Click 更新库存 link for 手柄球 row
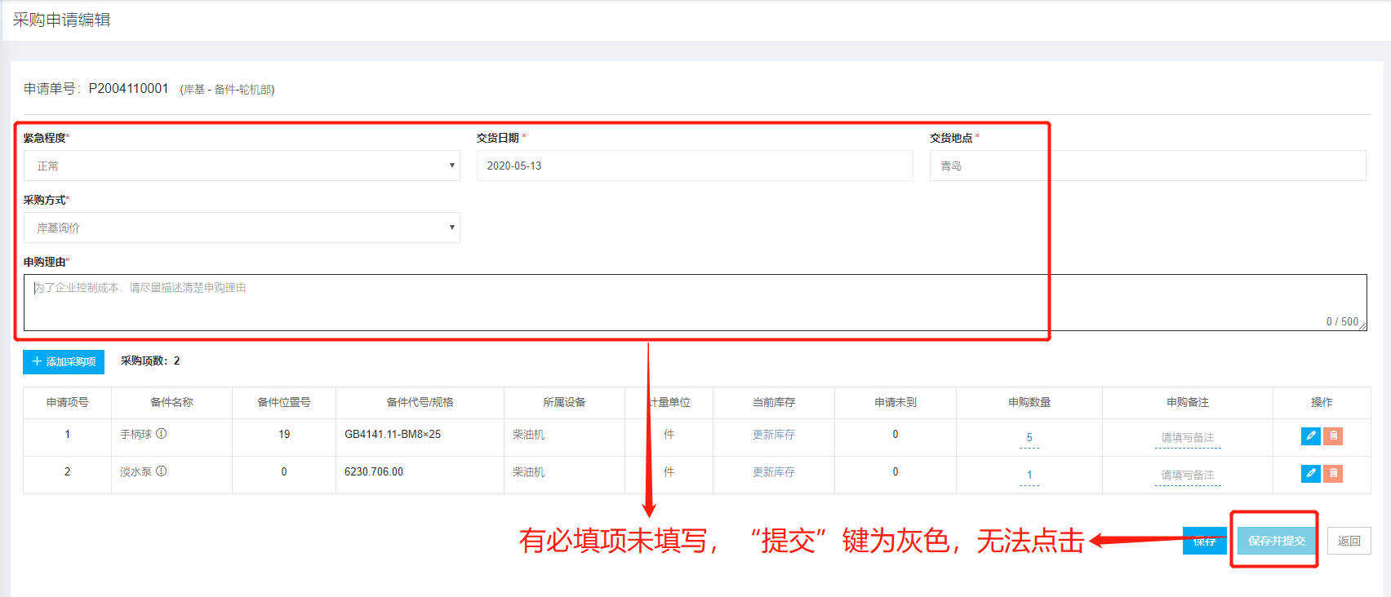This screenshot has height=597, width=1391. click(774, 435)
